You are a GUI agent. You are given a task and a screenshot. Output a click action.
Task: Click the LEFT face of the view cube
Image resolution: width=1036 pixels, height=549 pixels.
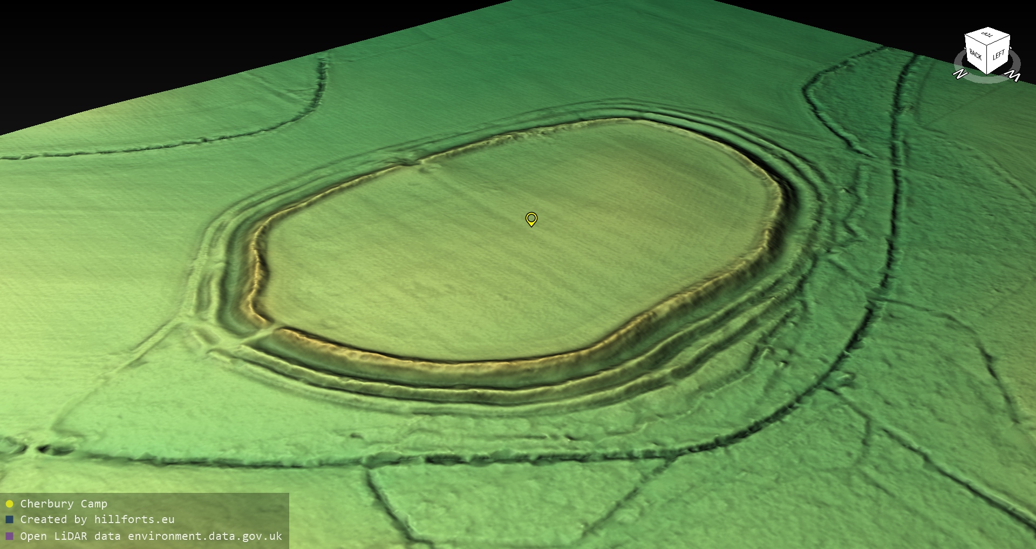pos(999,55)
